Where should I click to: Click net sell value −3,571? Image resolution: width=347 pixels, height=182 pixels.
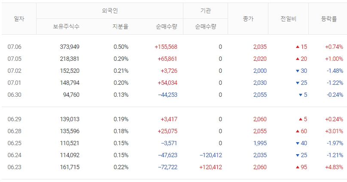click(169, 143)
